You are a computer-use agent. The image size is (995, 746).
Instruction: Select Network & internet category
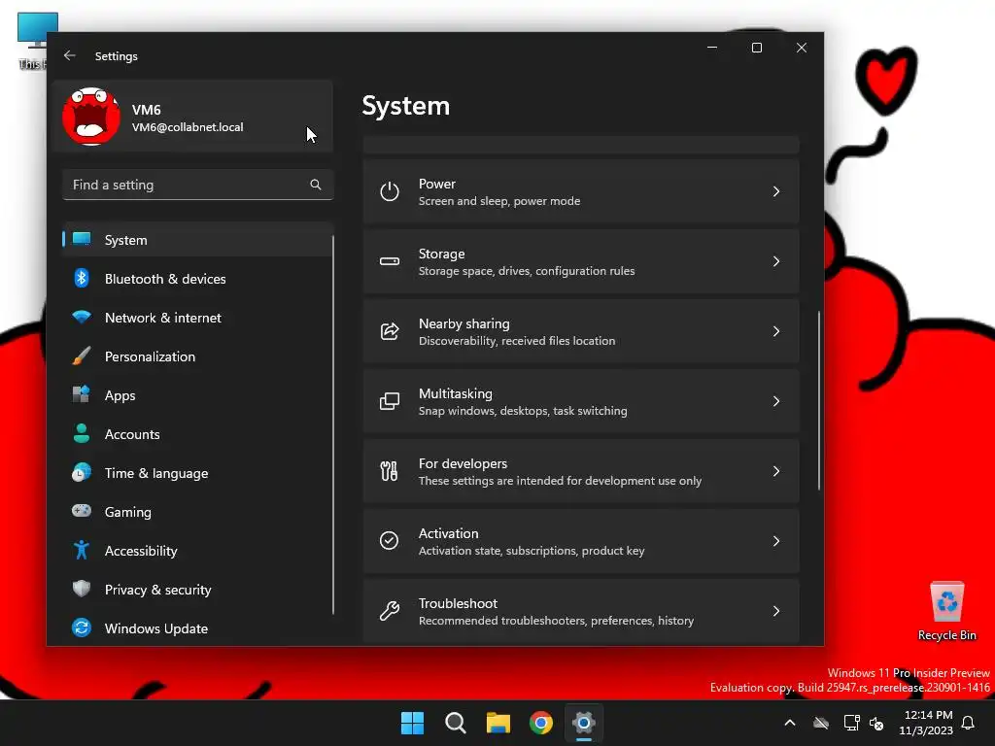click(x=196, y=318)
